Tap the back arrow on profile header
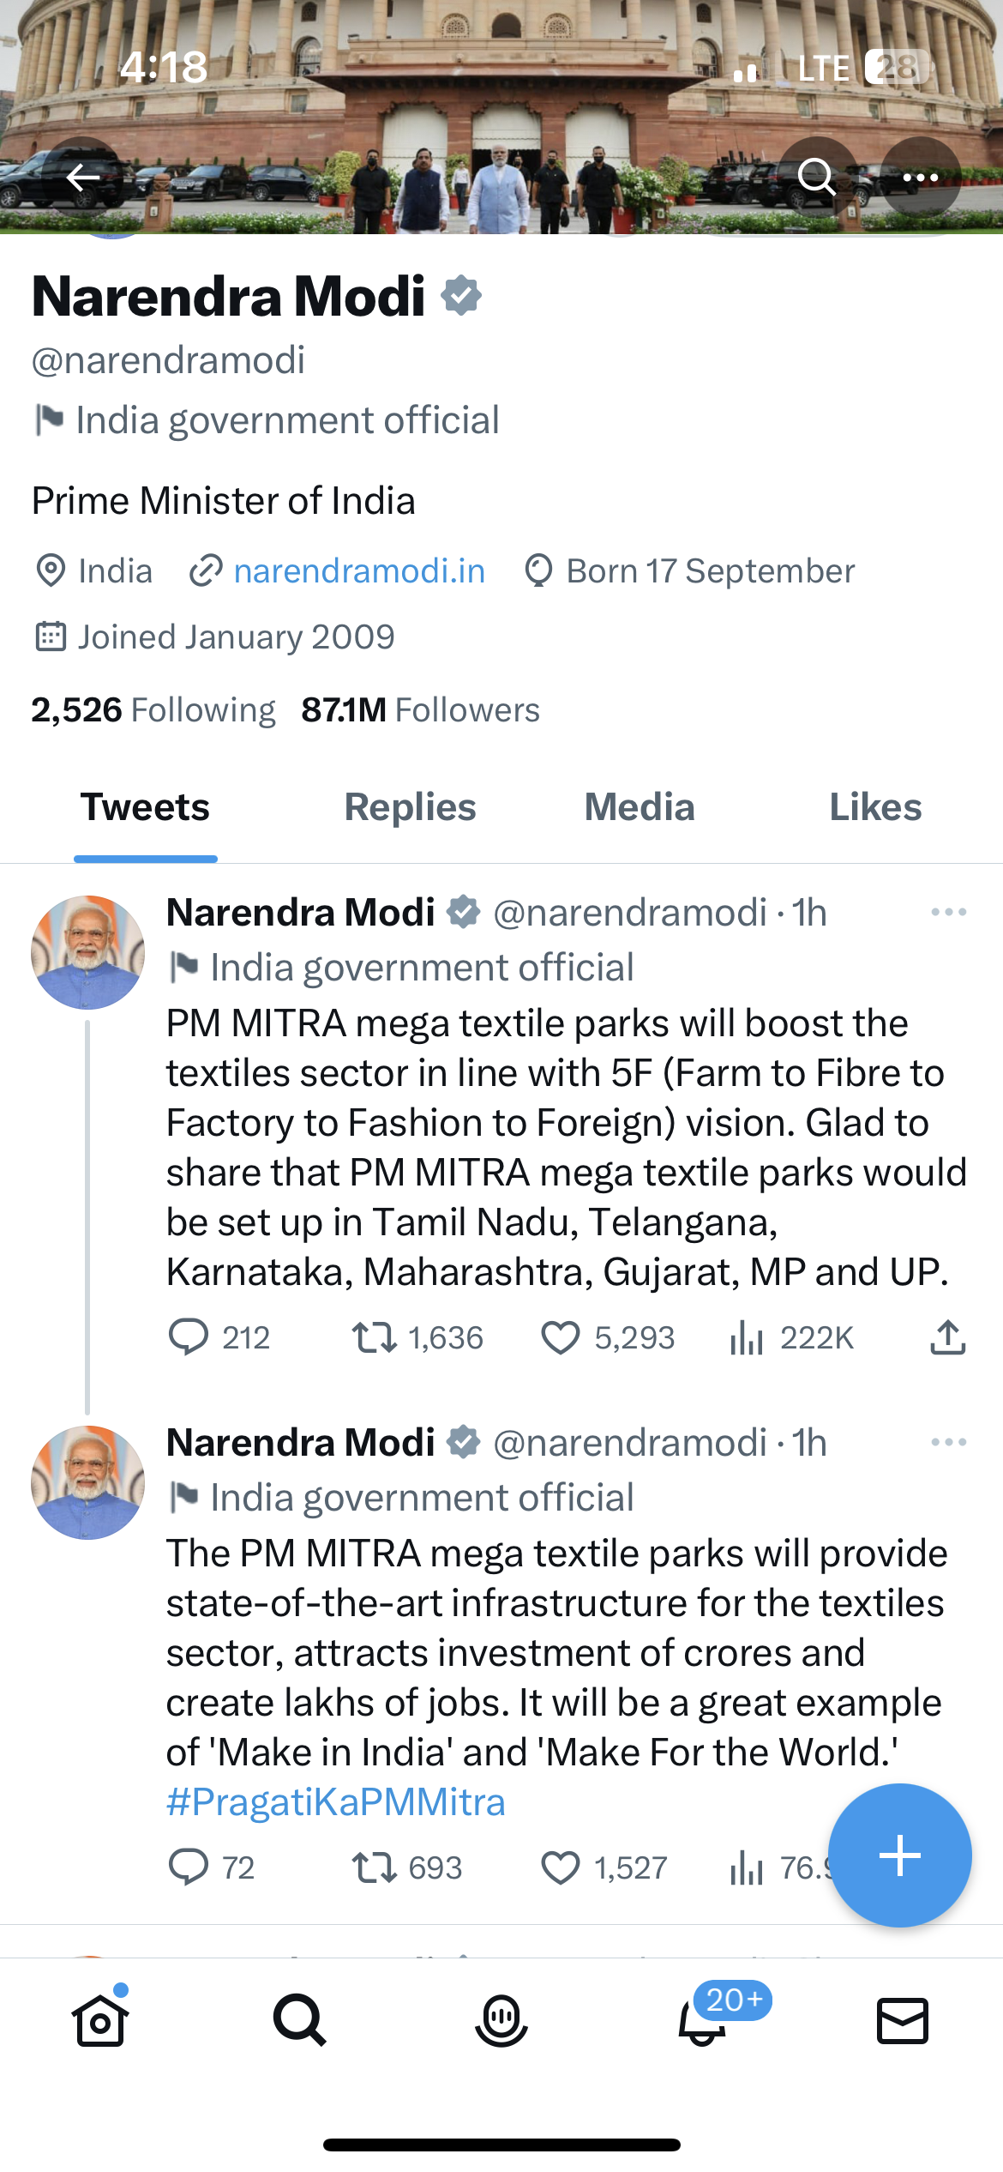The height and width of the screenshot is (2172, 1003). tap(83, 178)
